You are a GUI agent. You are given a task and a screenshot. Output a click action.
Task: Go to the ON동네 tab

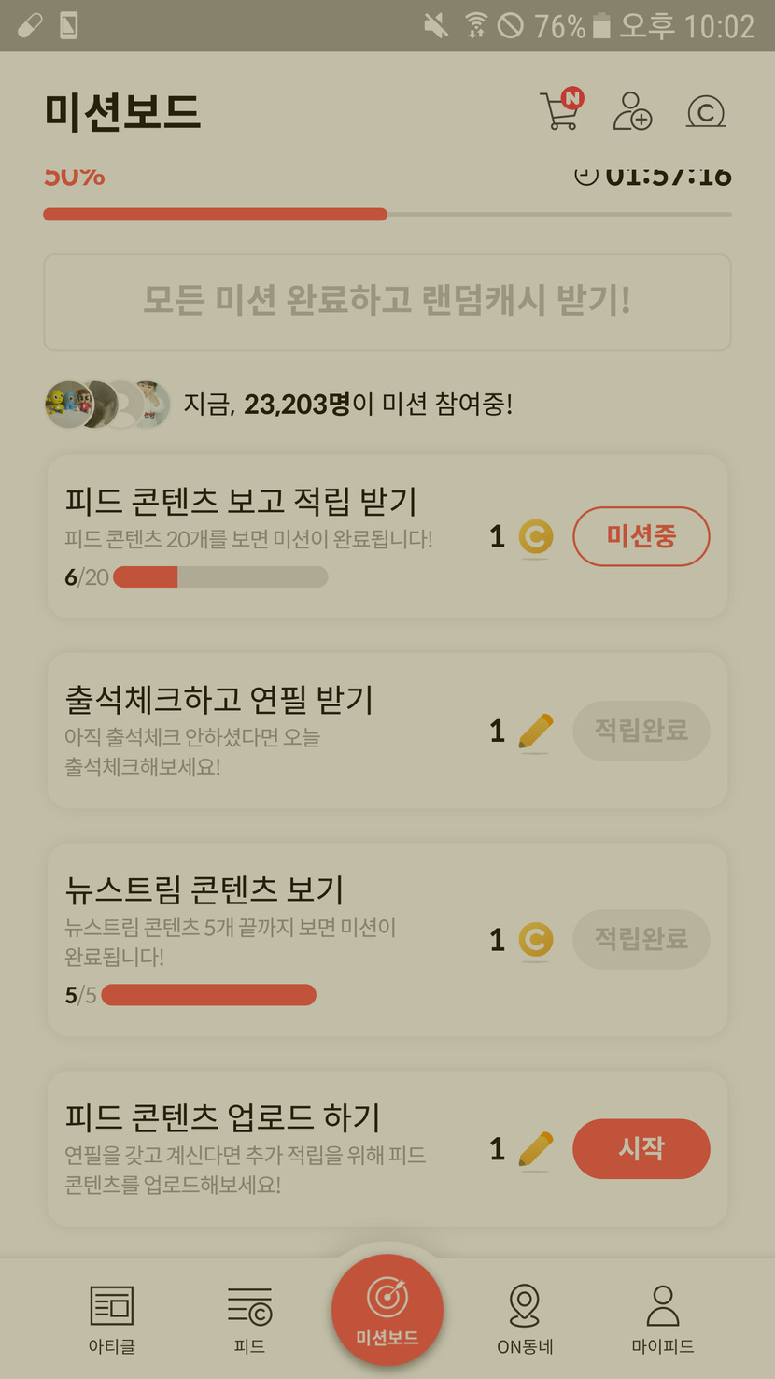click(x=525, y=1318)
